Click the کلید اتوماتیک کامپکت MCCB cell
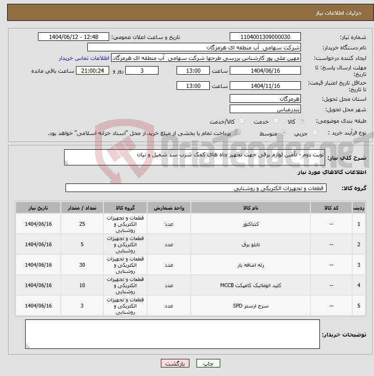This screenshot has width=374, height=376. coord(251,285)
